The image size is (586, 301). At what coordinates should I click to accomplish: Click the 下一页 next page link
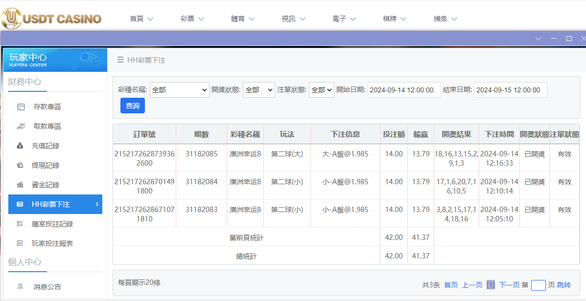pos(509,285)
